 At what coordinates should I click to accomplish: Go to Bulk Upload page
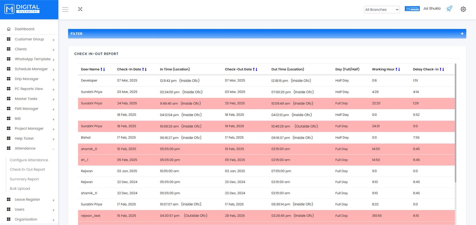20,189
